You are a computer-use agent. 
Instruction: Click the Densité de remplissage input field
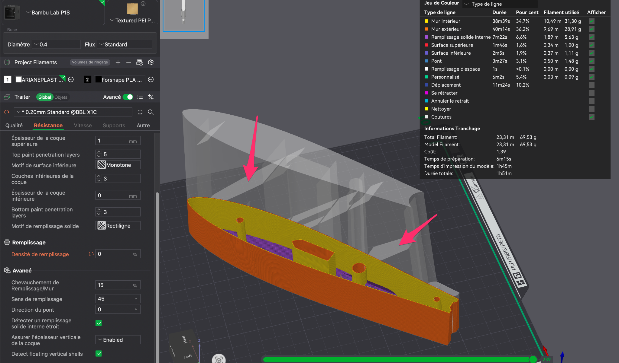click(x=115, y=254)
